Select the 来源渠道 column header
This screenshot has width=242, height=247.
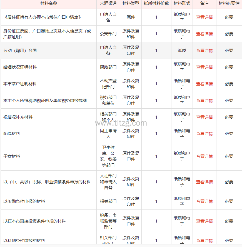pyautogui.click(x=108, y=3)
